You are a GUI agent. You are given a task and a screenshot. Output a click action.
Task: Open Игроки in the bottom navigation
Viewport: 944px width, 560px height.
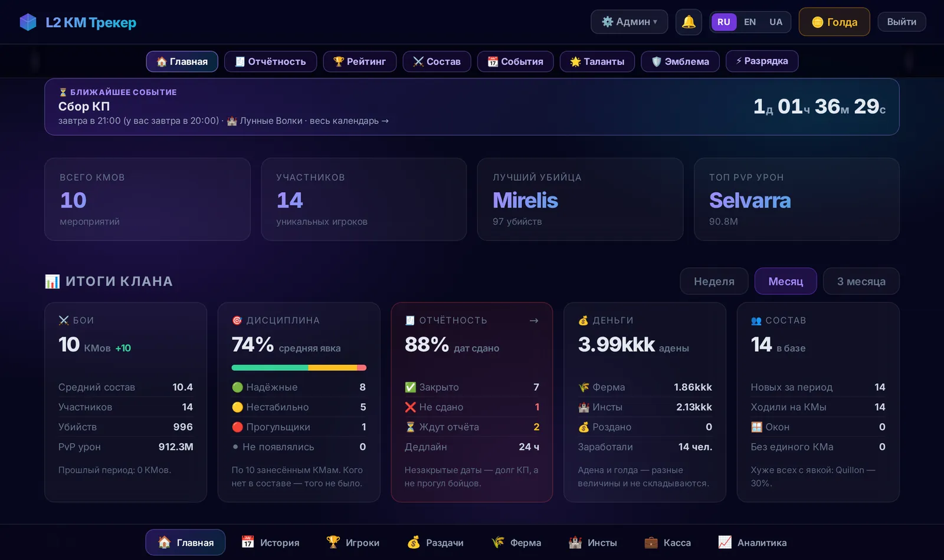tap(353, 543)
